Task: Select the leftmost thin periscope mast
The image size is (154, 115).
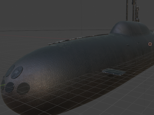Action: [127, 10]
